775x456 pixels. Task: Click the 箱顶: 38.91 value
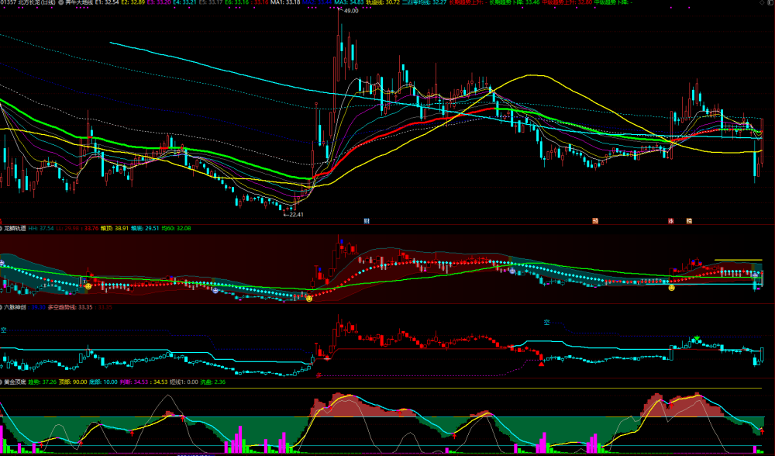115,229
